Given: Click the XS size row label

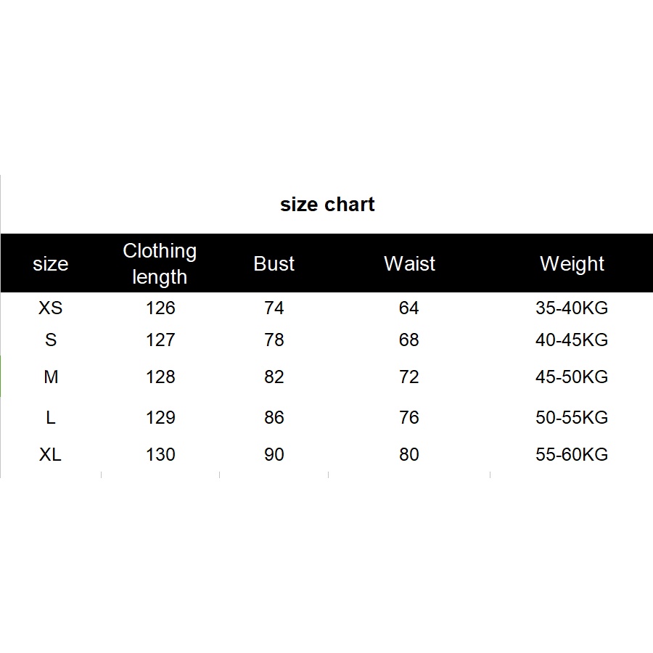Looking at the screenshot, I should 50,308.
